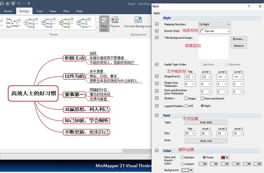Open the Background color swatch

point(187,170)
